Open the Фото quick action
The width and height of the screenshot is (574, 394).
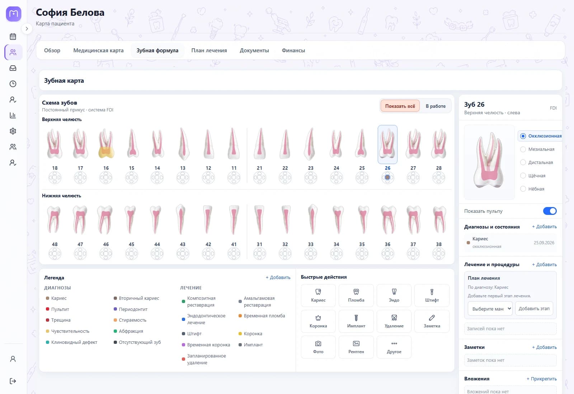pyautogui.click(x=318, y=347)
